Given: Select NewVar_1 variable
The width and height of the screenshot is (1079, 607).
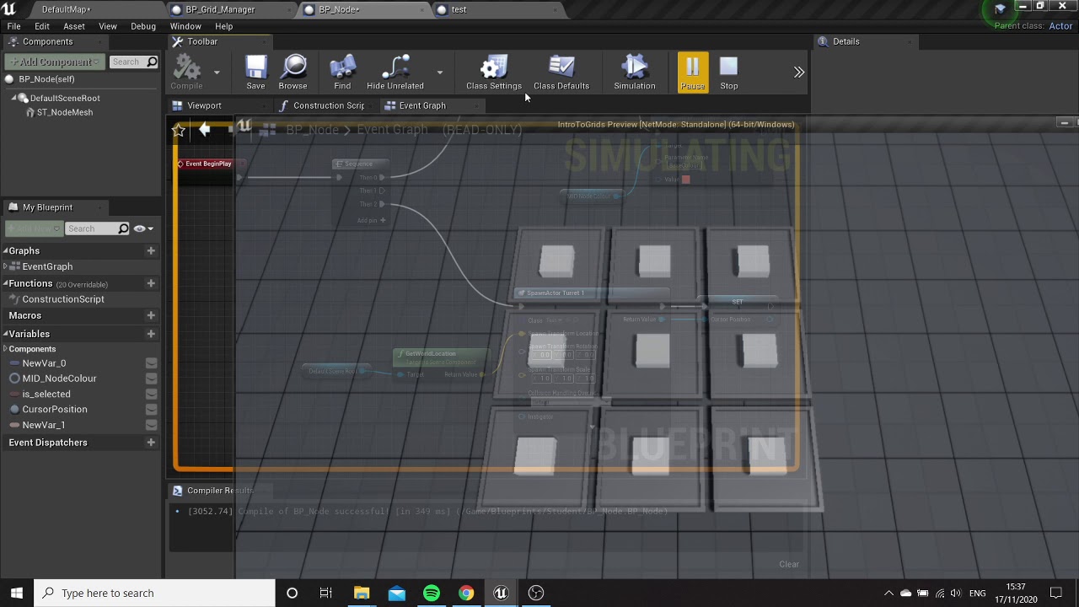Looking at the screenshot, I should click(44, 425).
